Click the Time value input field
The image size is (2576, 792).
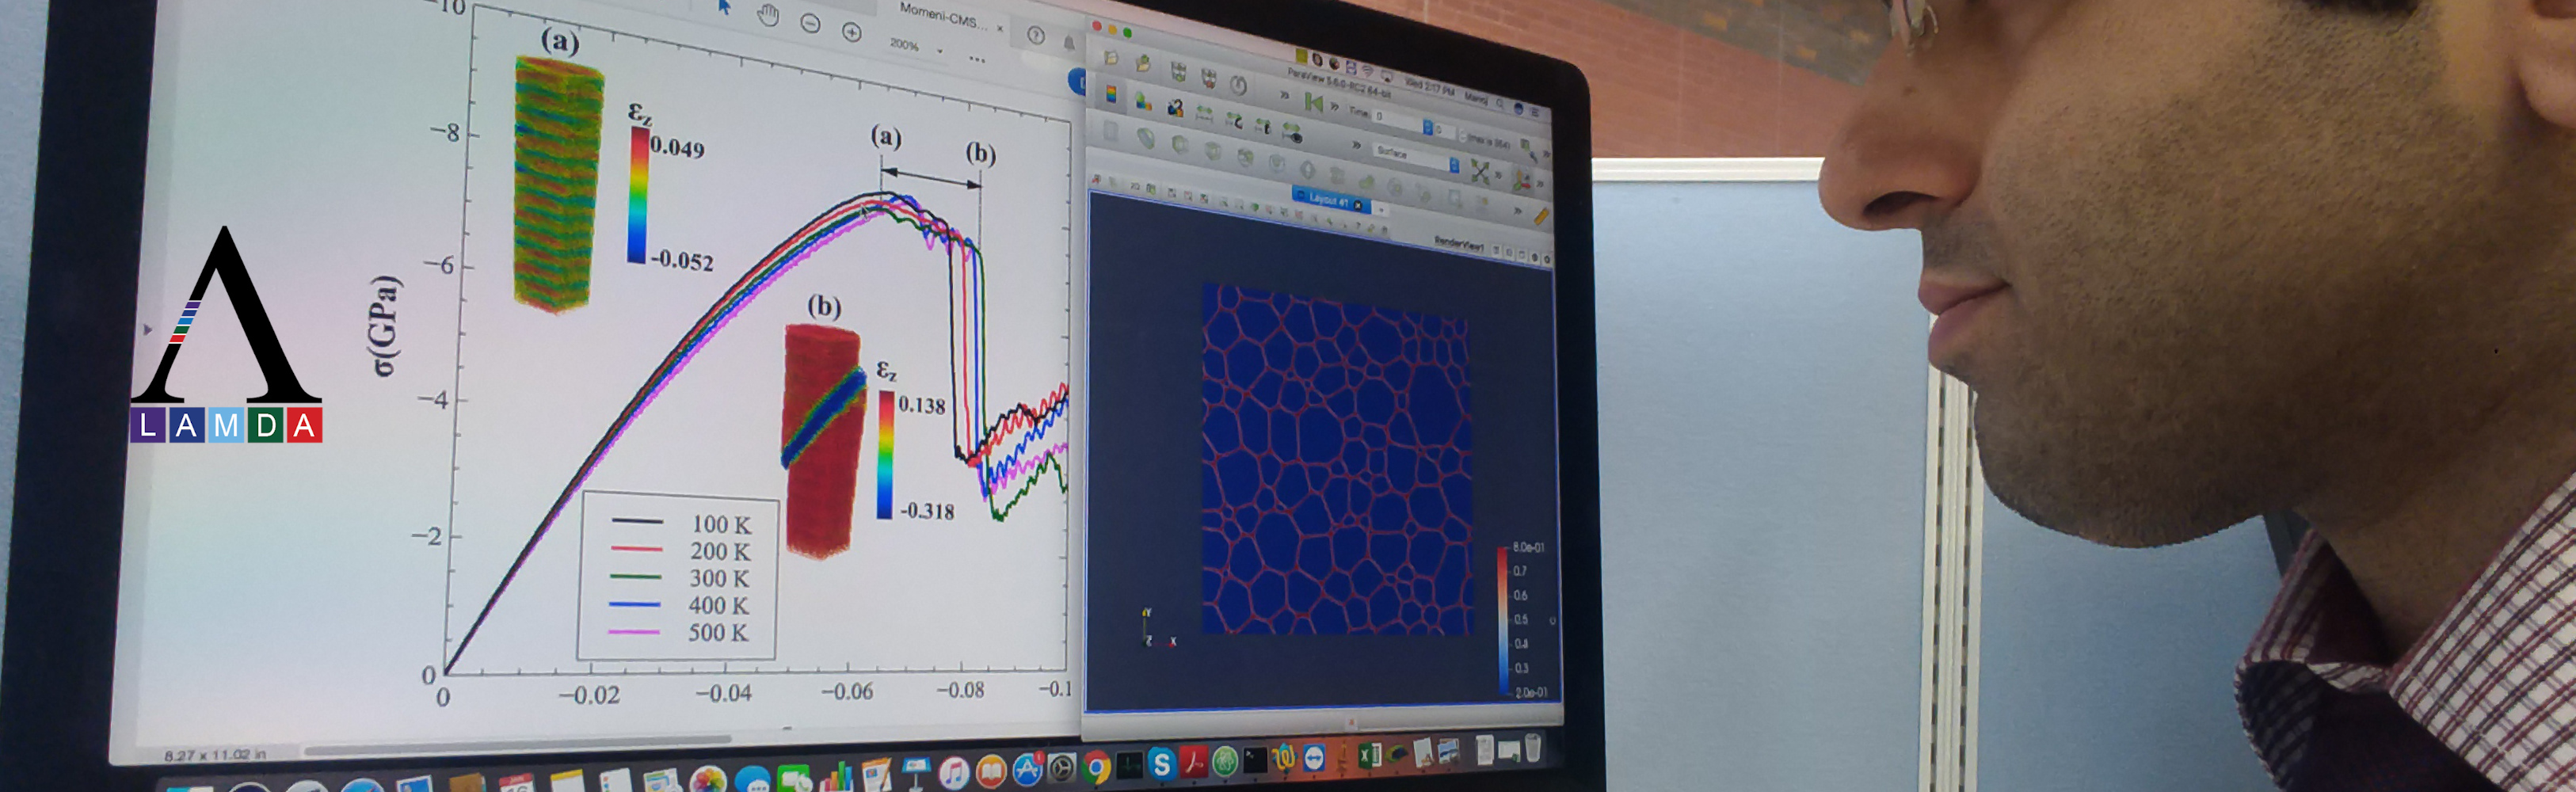click(x=1397, y=118)
